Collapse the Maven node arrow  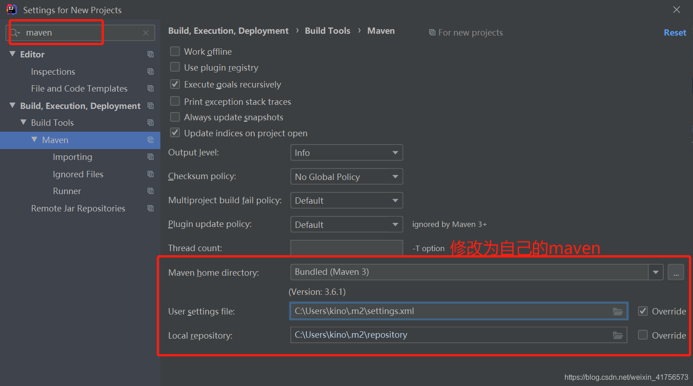(x=34, y=139)
